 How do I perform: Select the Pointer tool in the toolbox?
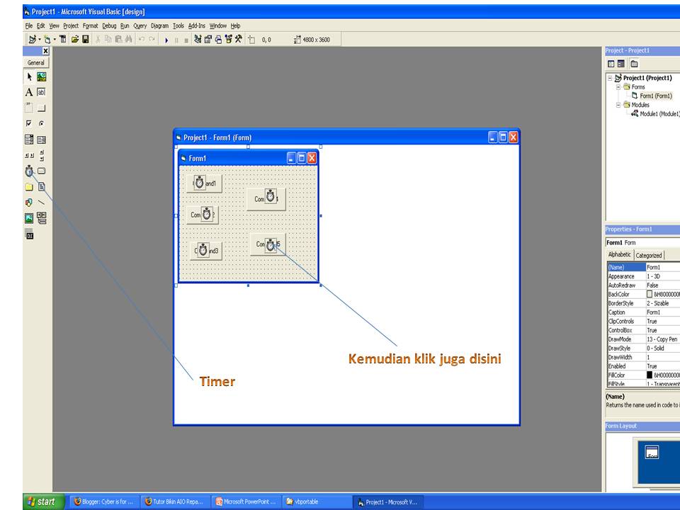click(29, 77)
